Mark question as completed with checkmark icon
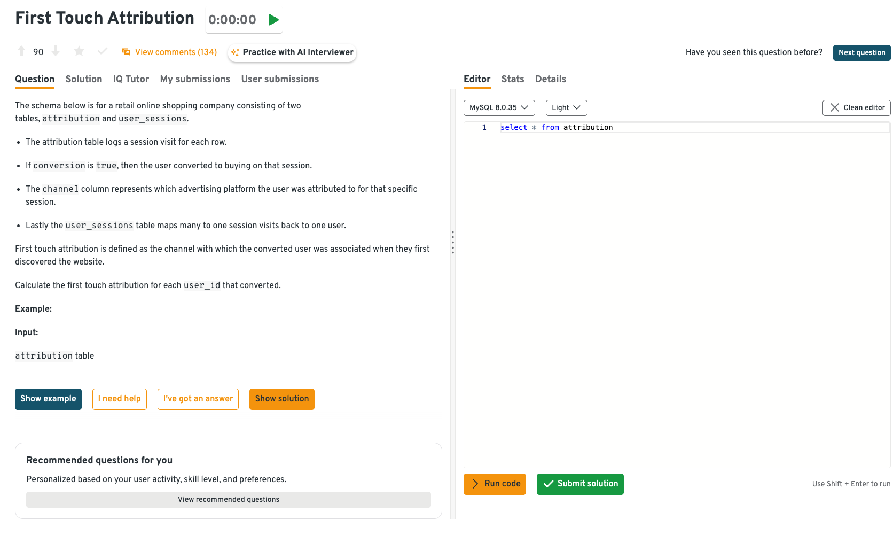 click(103, 51)
